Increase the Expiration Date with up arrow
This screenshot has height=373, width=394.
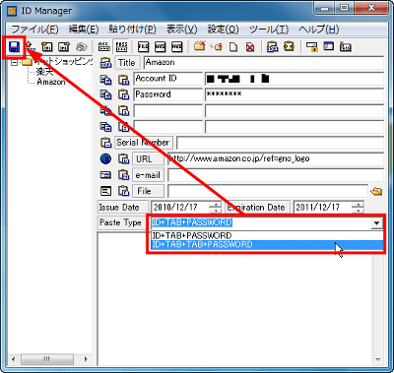[x=358, y=205]
